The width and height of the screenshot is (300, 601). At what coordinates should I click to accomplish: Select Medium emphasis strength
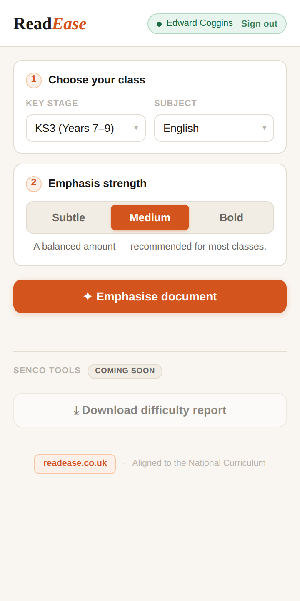[150, 217]
